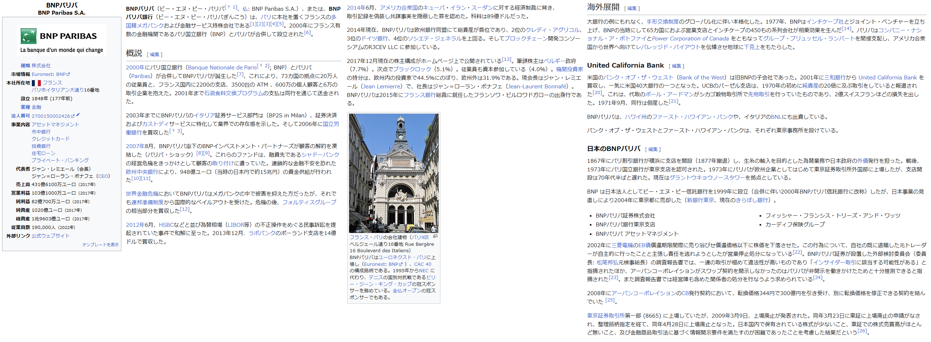Open the アセットマネジメント link in infobox
931x342 pixels.
point(55,124)
